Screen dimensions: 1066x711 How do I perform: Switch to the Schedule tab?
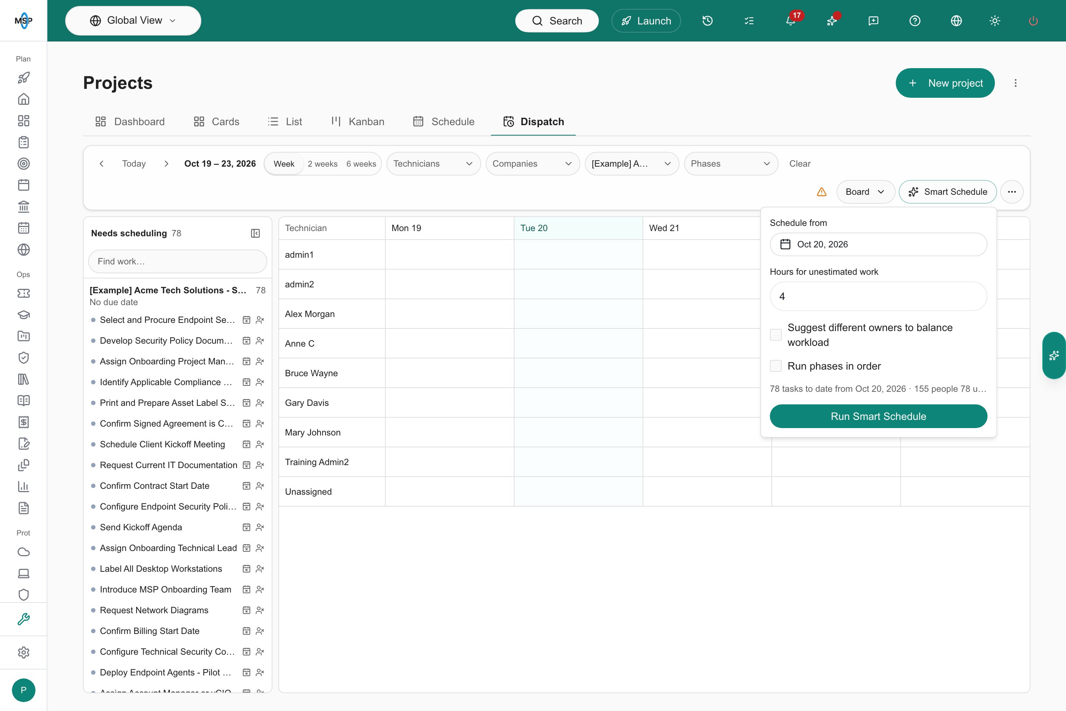coord(444,121)
